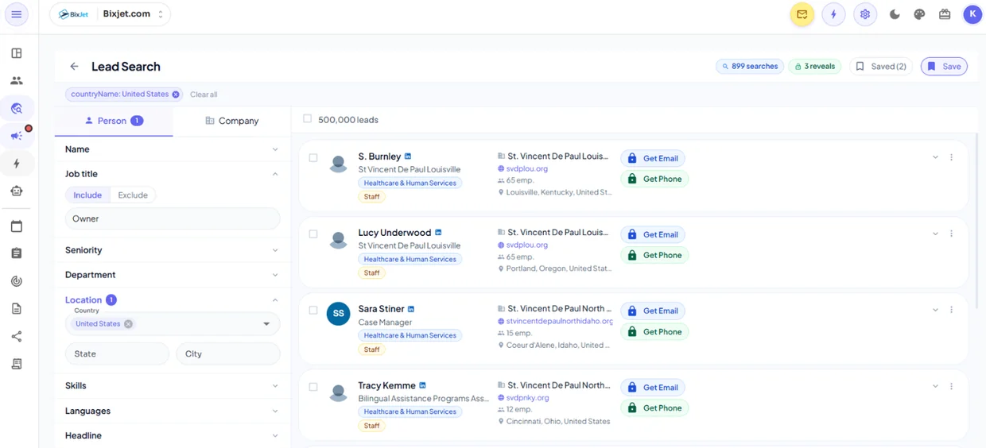The image size is (986, 448).
Task: Open campaigns megaphone icon in sidebar
Action: 17,136
